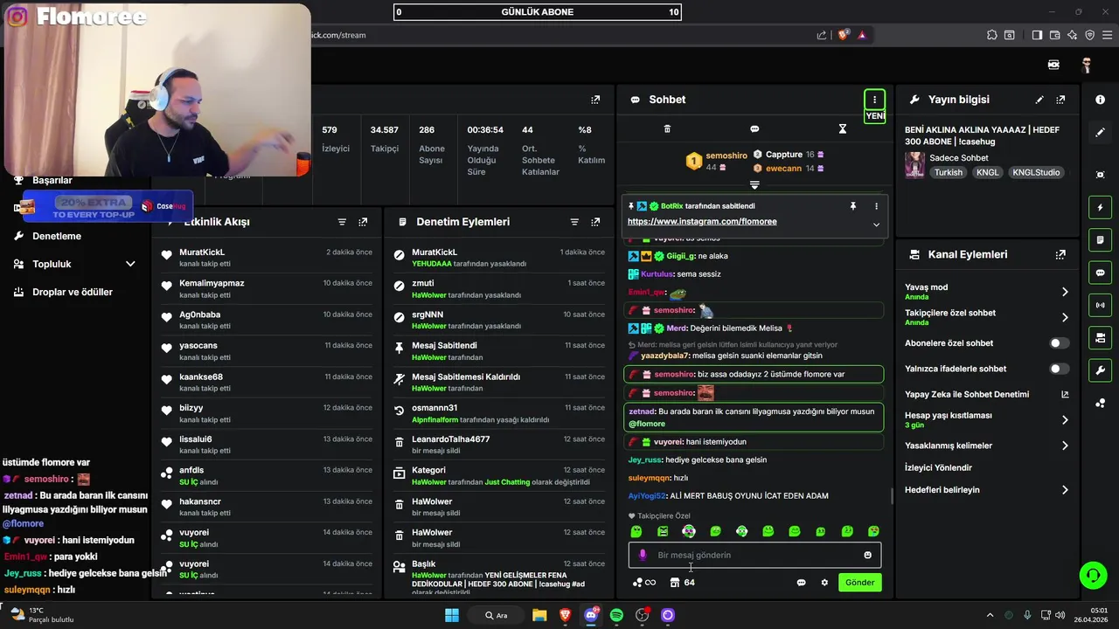
Task: Click into the Bir mesaj gönderin field
Action: pyautogui.click(x=754, y=555)
